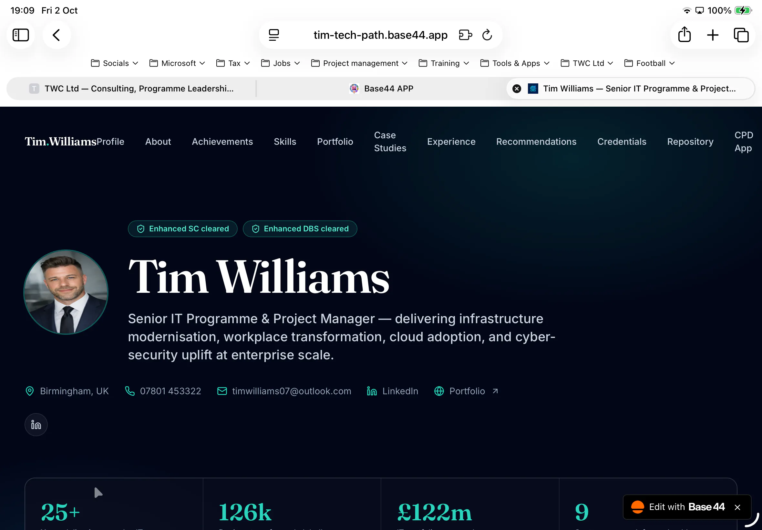
Task: Click the Tim.Williams site logo
Action: click(x=60, y=142)
